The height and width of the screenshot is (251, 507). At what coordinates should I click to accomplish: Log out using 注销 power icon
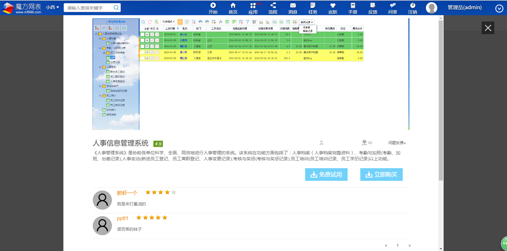(x=413, y=8)
